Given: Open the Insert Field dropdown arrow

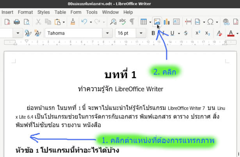Looking at the screenshot, I should [204, 22].
